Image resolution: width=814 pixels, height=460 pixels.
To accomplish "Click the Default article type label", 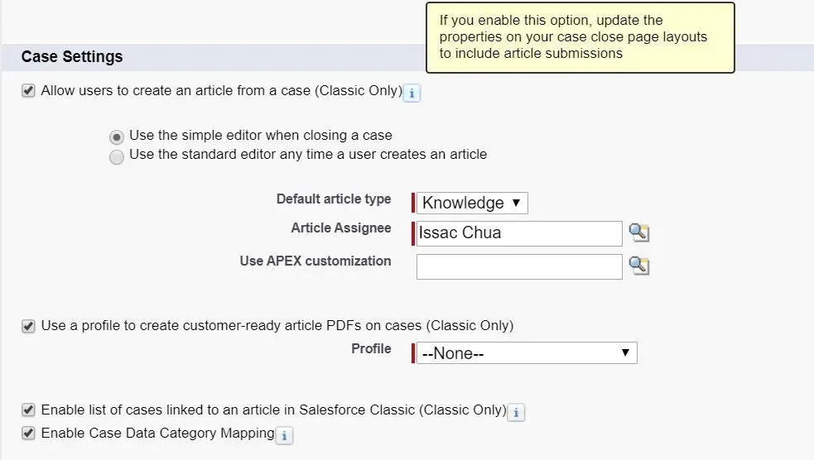I will (334, 199).
